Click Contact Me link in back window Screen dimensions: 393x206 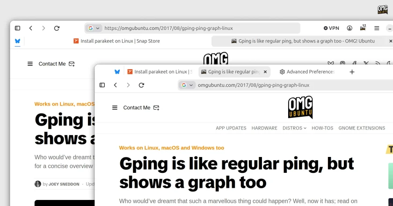click(52, 64)
